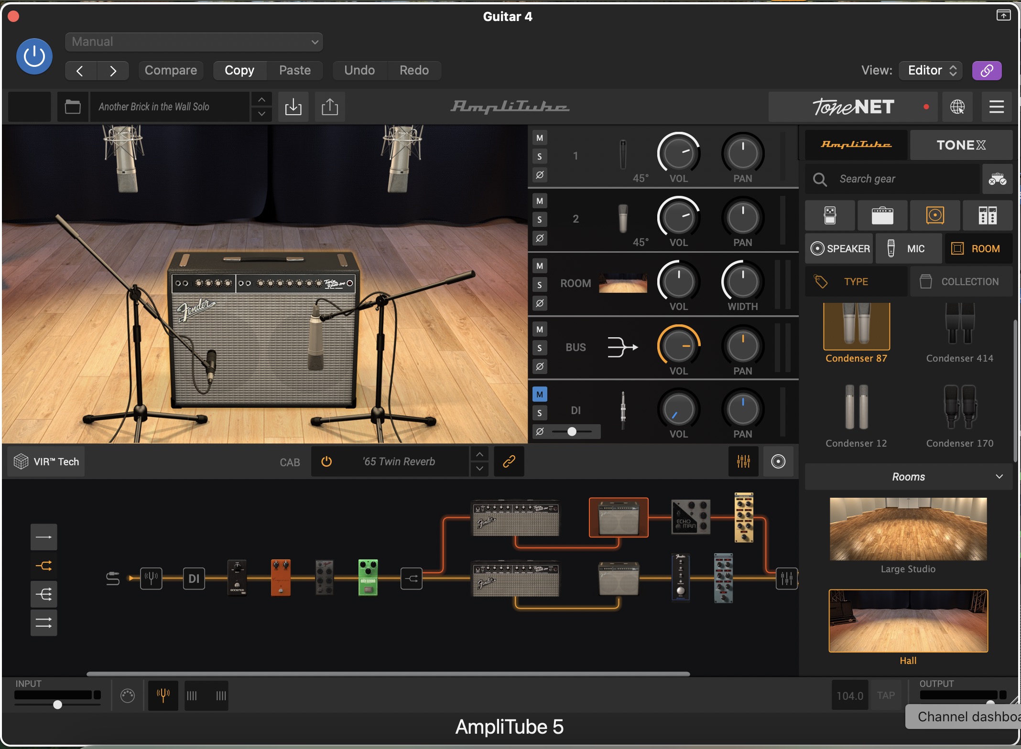Viewport: 1021px width, 749px height.
Task: Select the TONEX tab
Action: [x=961, y=145]
